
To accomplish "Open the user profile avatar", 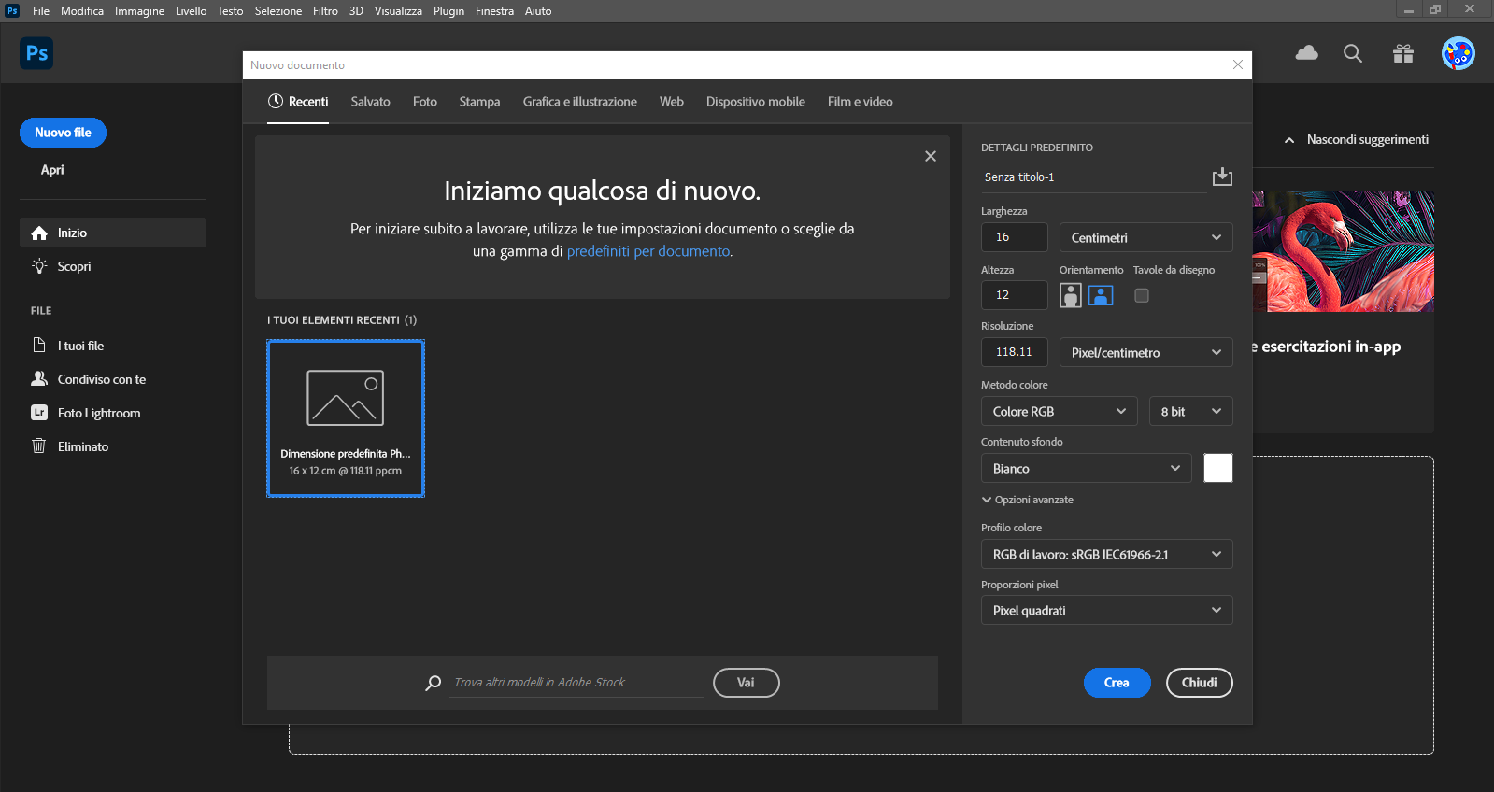I will [x=1458, y=53].
